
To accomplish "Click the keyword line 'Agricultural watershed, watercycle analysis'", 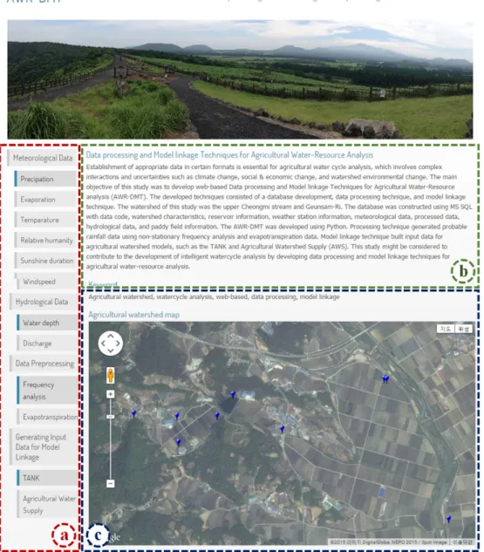I will (214, 296).
